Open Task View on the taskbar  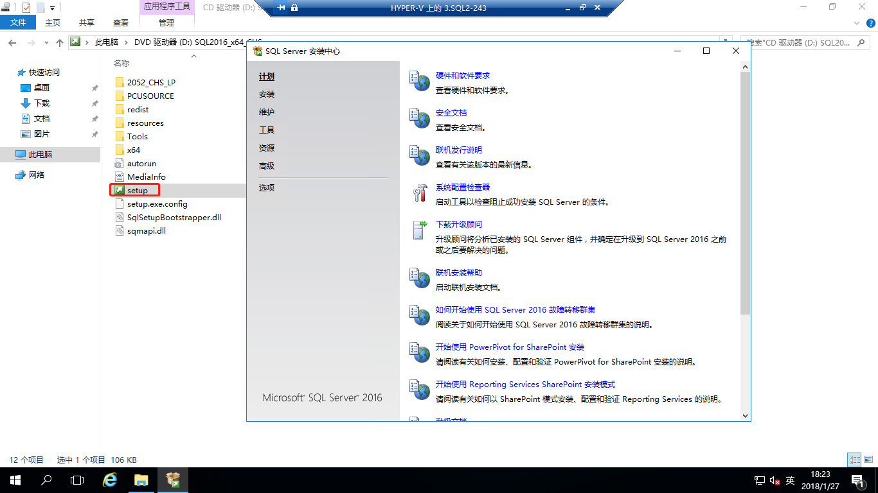point(77,480)
